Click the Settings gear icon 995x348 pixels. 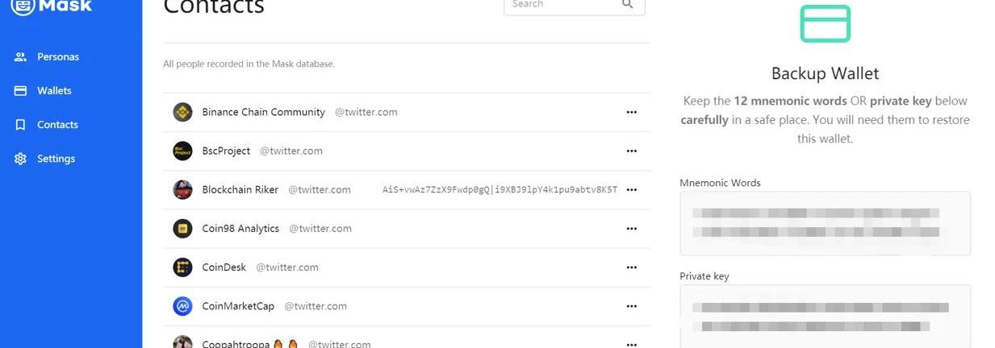click(21, 159)
